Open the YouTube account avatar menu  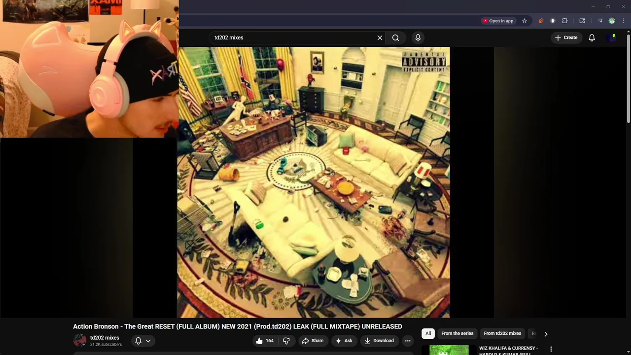tap(613, 37)
